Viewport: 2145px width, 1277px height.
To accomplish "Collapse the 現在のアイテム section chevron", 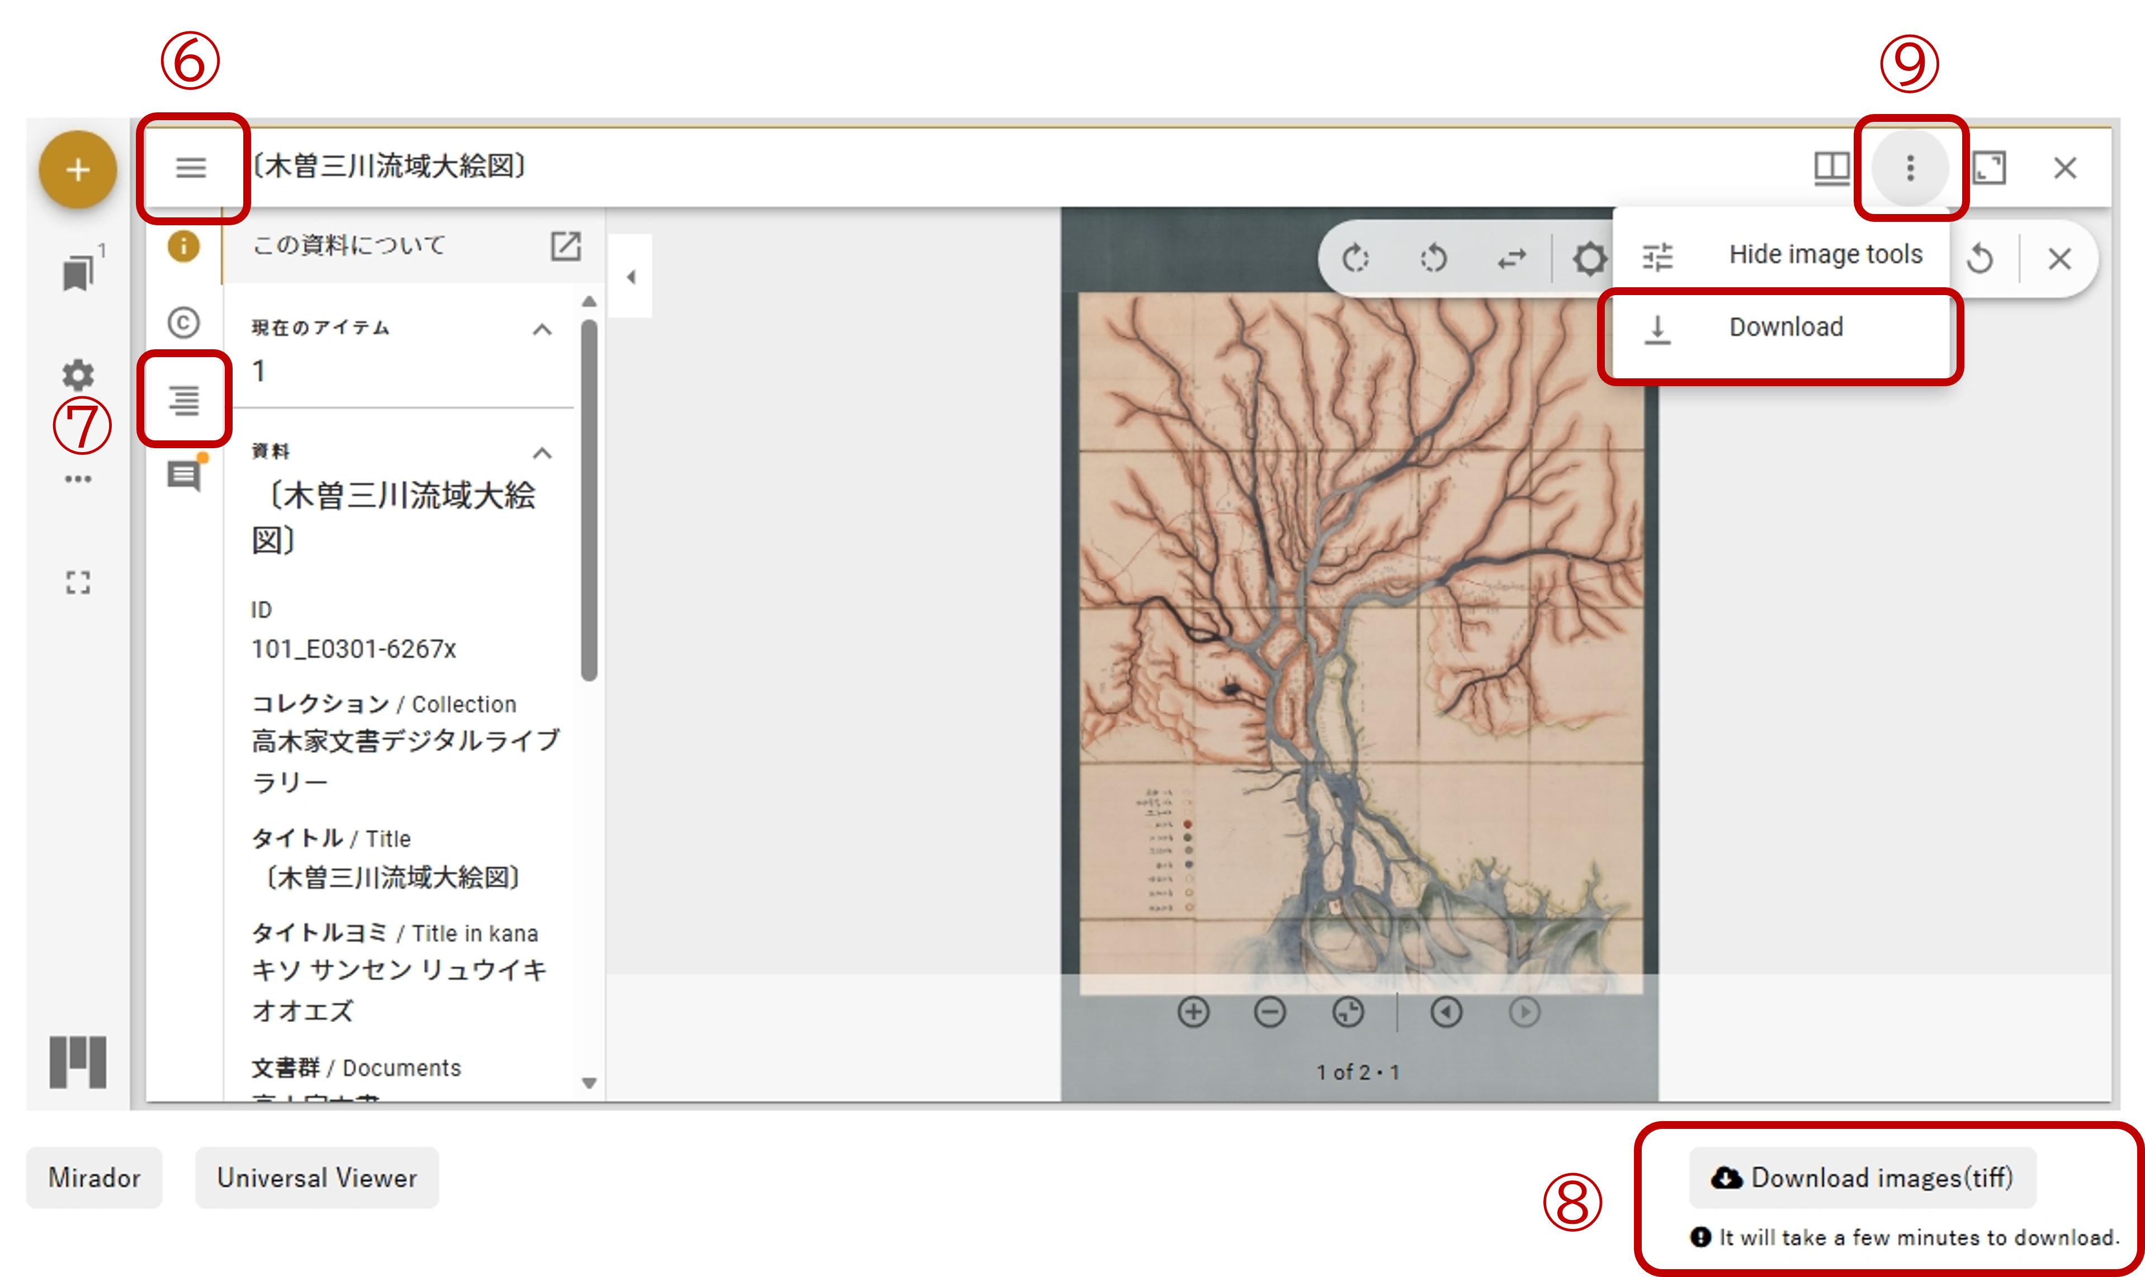I will pyautogui.click(x=542, y=330).
